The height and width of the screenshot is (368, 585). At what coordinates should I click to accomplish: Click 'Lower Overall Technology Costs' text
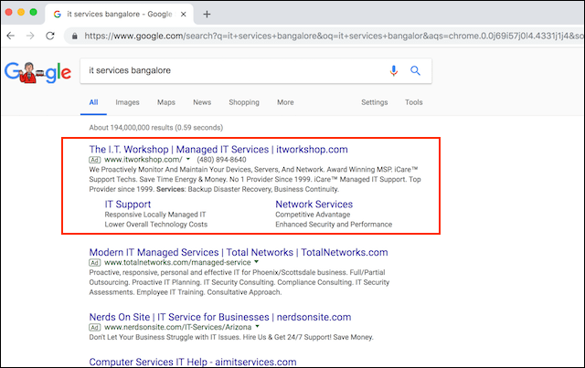pyautogui.click(x=156, y=225)
